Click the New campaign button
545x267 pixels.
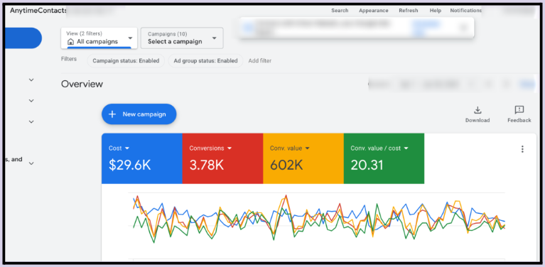139,114
